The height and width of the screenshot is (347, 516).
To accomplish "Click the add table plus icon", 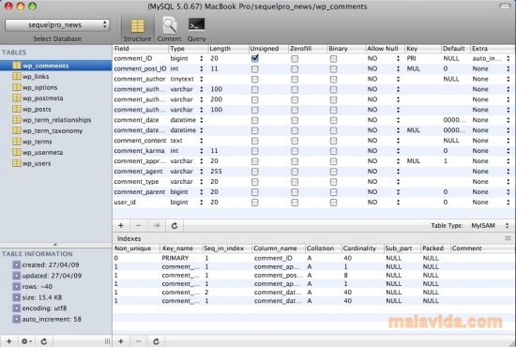I will pyautogui.click(x=8, y=341).
